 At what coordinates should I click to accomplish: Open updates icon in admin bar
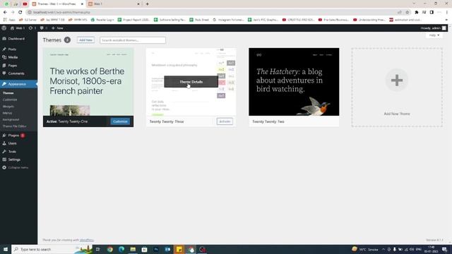tap(32, 28)
